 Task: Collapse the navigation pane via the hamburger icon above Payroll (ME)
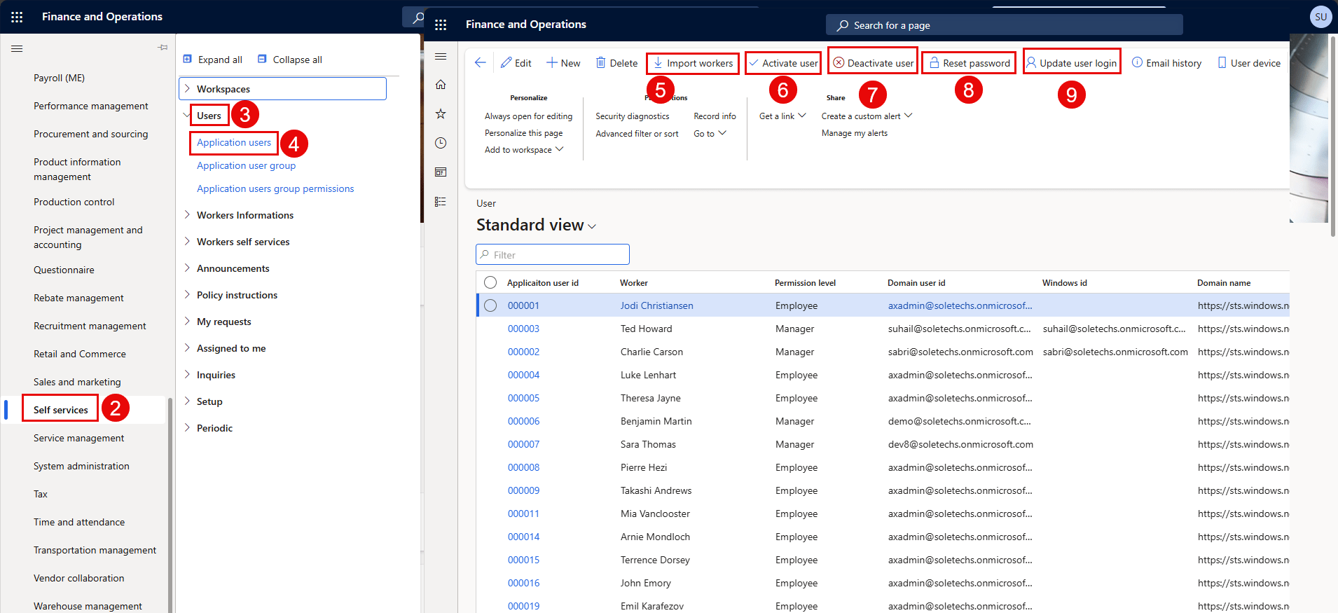coord(17,48)
